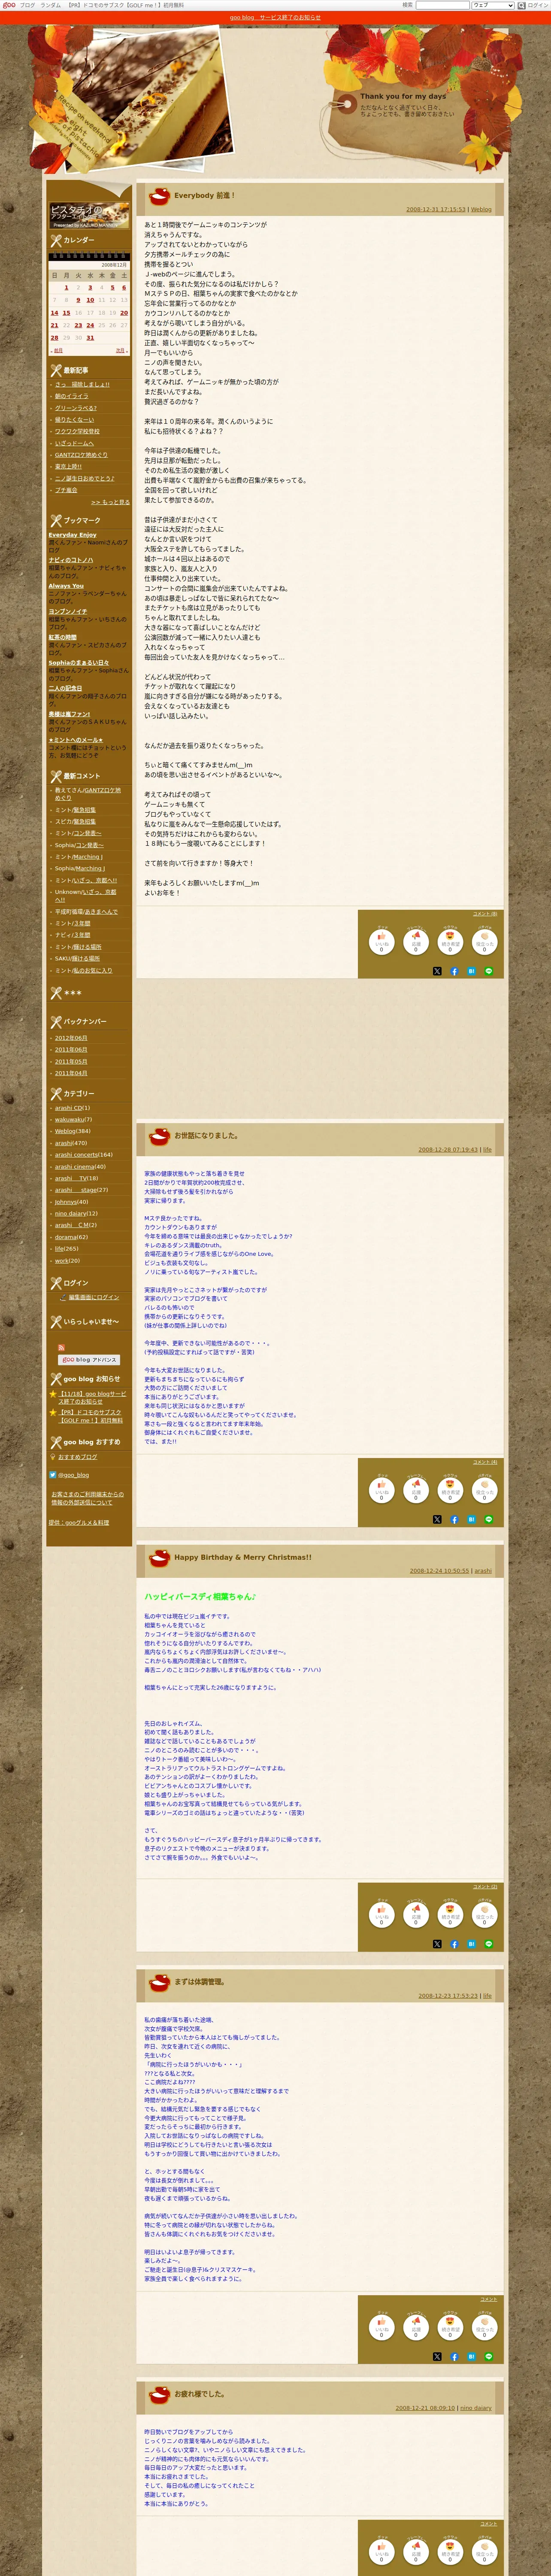Bookmark 'Everybody 前進！' post with Hatena

click(x=471, y=971)
